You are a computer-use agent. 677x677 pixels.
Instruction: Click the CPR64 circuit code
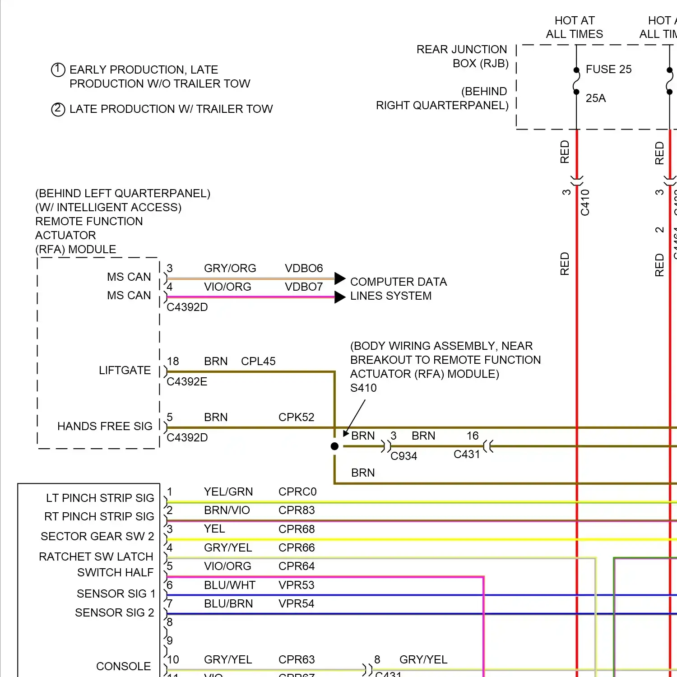coord(297,566)
